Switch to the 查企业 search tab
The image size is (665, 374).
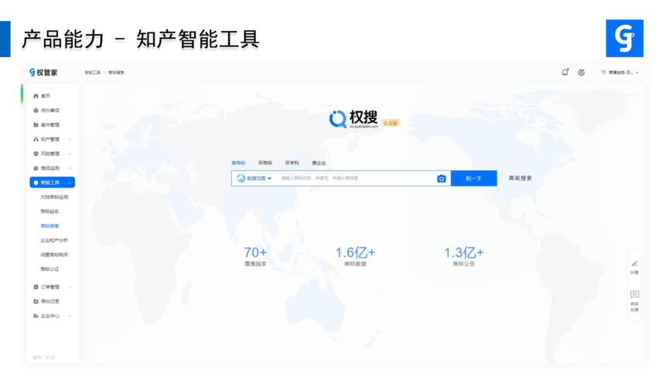pos(319,163)
